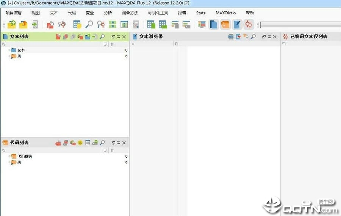Click the second gray stepped bars icon
This screenshot has width=341, height=216.
(x=186, y=24)
